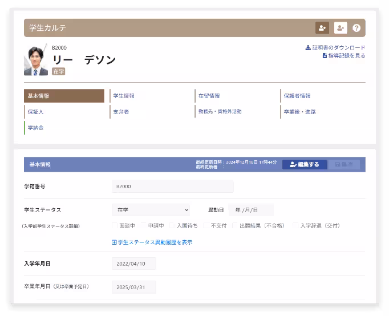Click the 編集する button
The width and height of the screenshot is (389, 316).
pos(305,164)
